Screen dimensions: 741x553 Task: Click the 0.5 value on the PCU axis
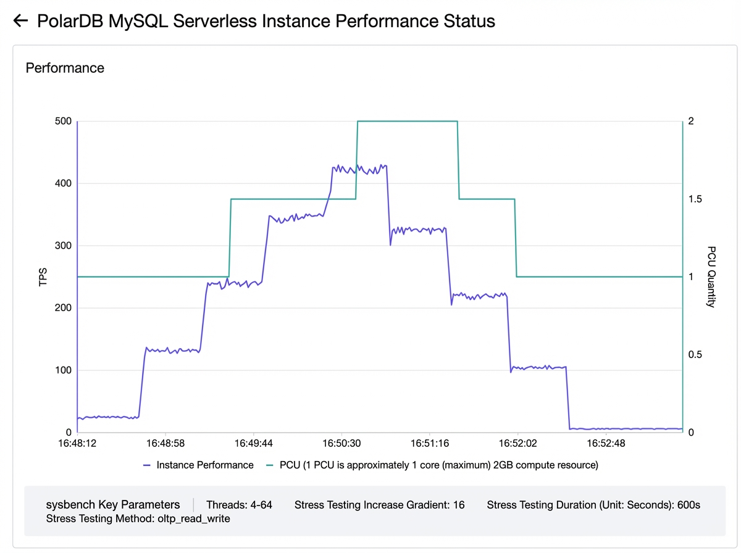(695, 355)
